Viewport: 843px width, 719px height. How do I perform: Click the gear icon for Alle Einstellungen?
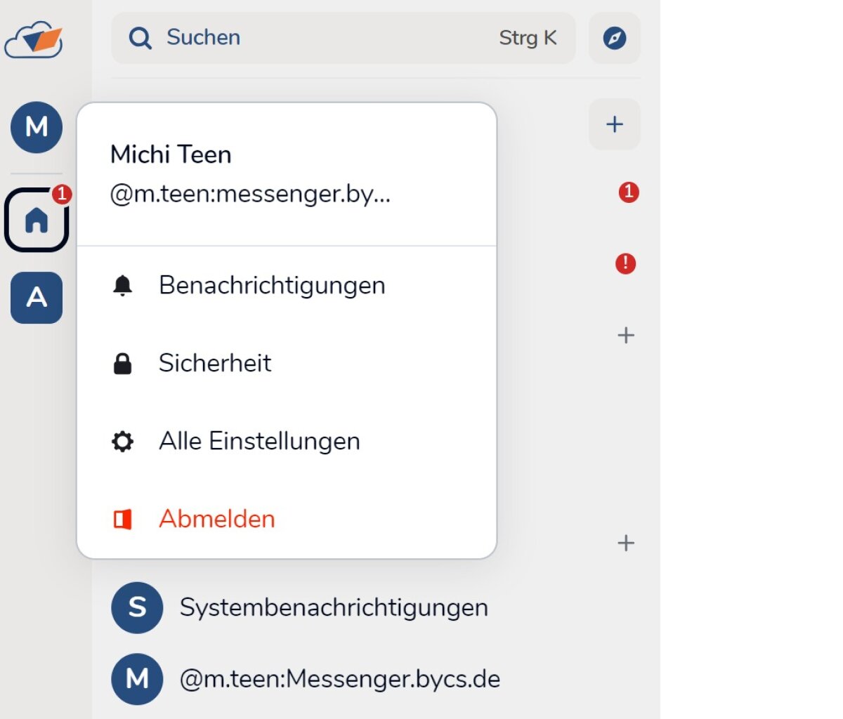point(123,442)
